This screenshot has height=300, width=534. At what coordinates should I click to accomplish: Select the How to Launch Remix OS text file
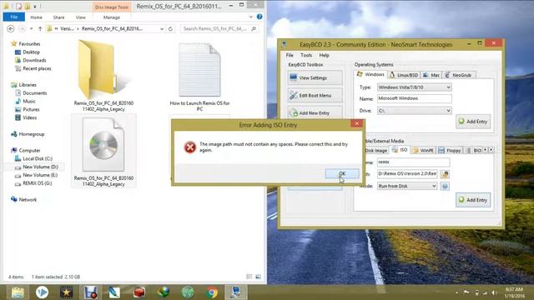(x=199, y=76)
